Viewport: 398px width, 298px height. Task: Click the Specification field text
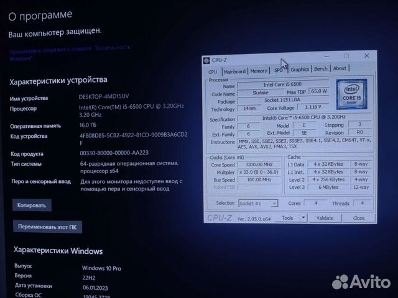[x=304, y=117]
